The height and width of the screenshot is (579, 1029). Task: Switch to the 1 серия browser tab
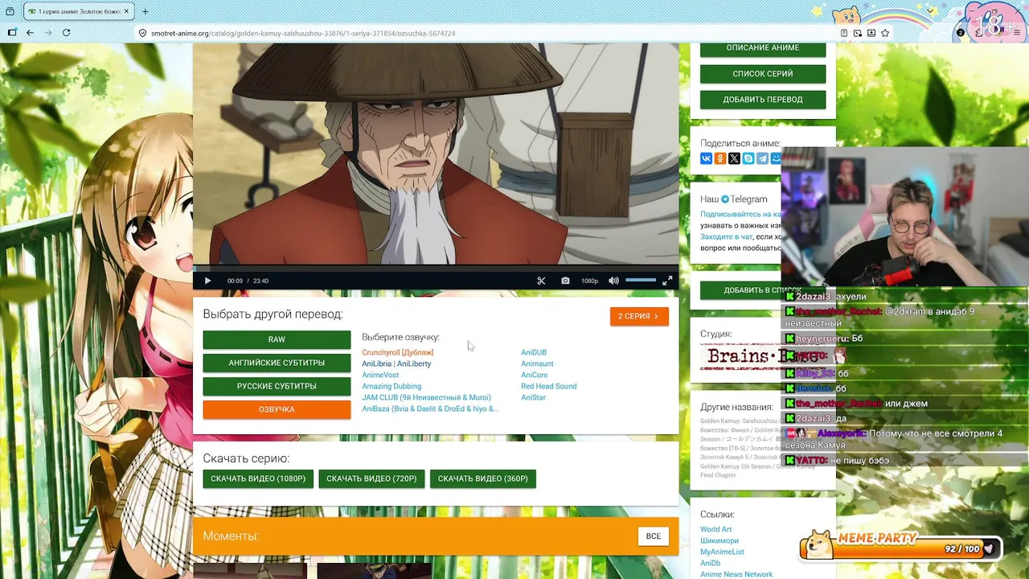[x=79, y=11]
